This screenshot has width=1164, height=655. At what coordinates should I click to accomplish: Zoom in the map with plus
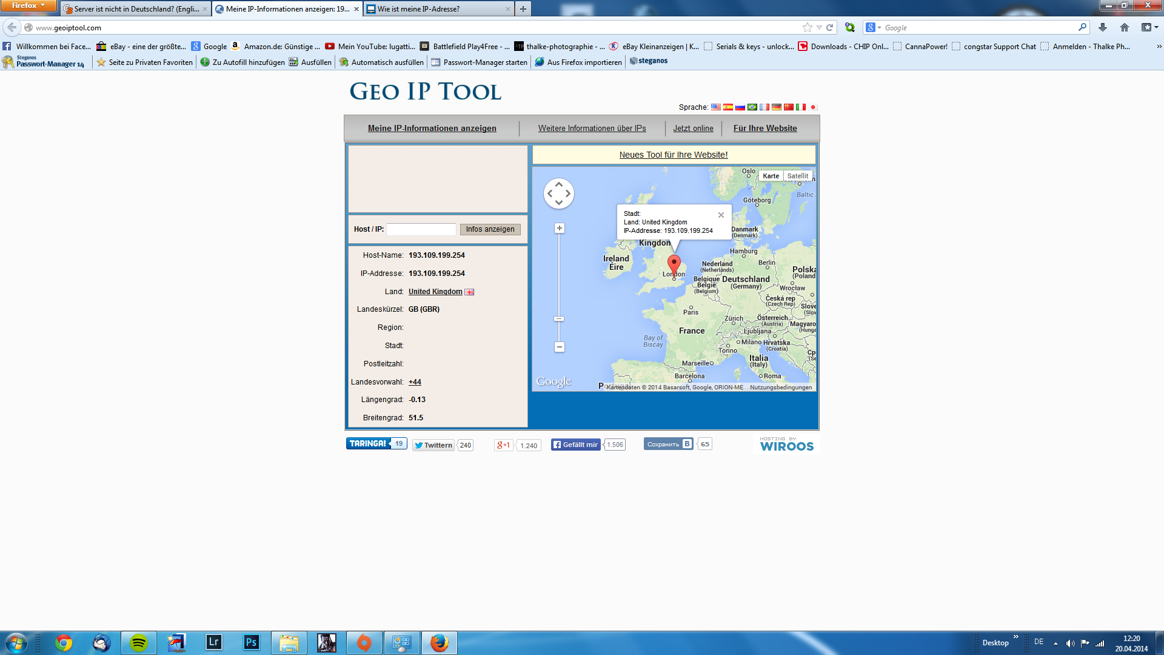(x=560, y=229)
